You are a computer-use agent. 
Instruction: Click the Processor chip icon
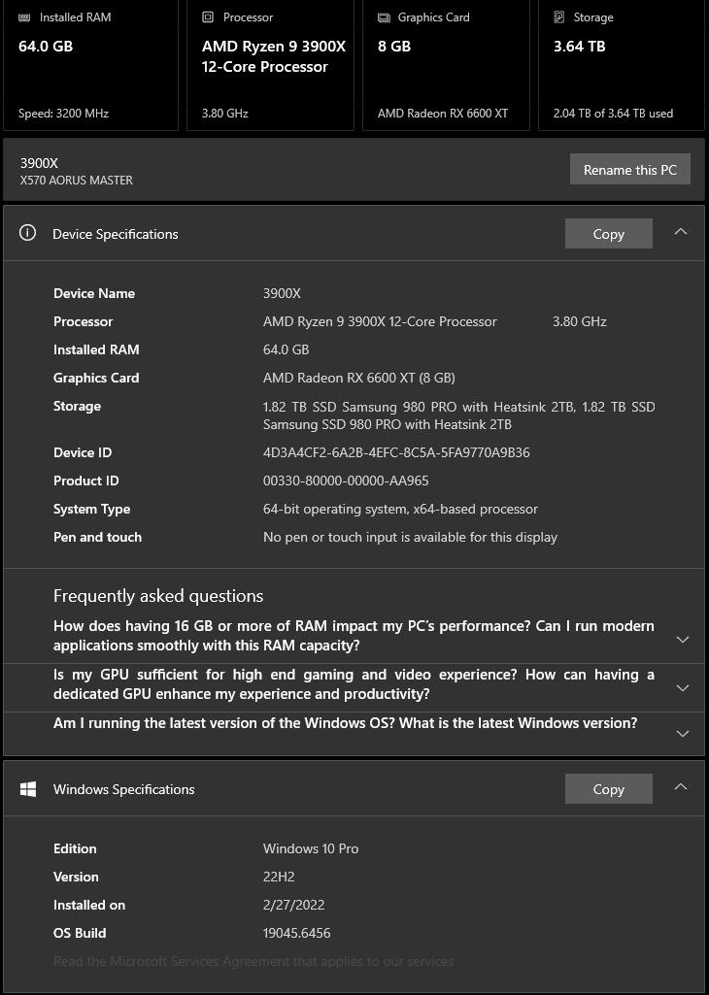(208, 17)
